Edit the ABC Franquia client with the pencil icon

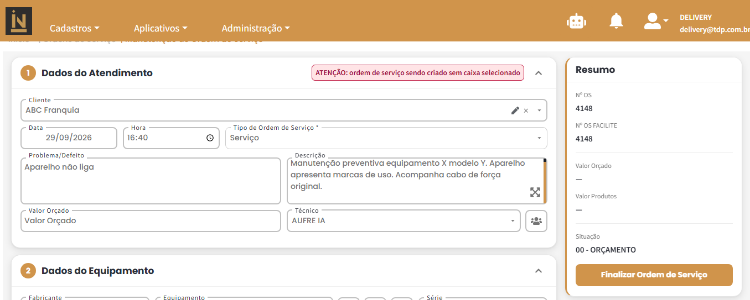(515, 110)
